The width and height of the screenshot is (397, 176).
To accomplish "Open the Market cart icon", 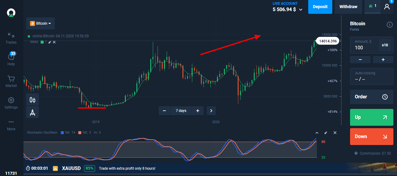I will click(x=11, y=79).
